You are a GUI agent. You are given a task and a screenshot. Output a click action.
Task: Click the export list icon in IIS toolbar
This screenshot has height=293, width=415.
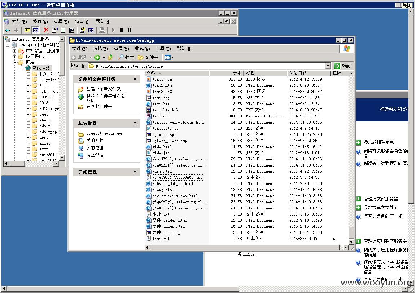click(71, 30)
